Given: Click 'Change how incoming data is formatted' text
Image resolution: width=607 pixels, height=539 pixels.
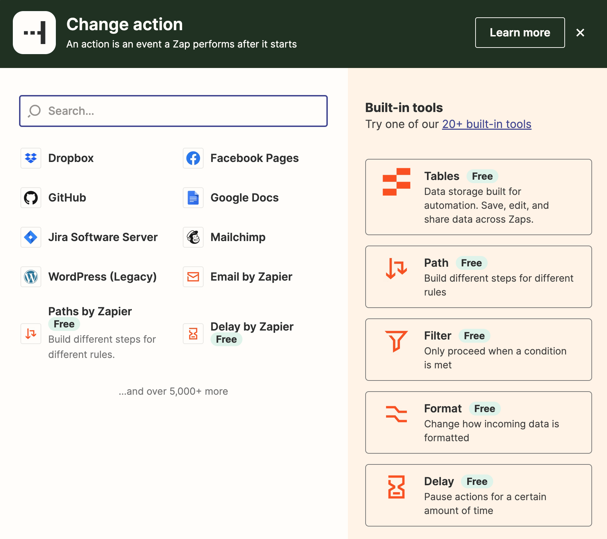Looking at the screenshot, I should [491, 431].
